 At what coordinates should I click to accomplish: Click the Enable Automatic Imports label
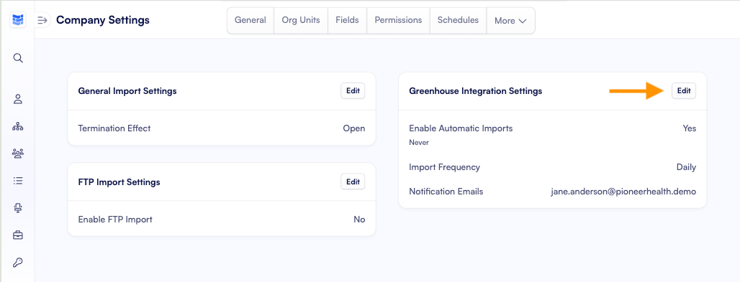pyautogui.click(x=461, y=128)
